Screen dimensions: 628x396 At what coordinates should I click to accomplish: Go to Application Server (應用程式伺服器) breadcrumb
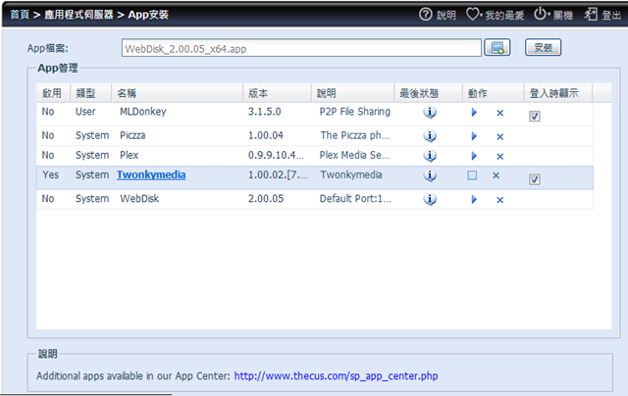(78, 15)
